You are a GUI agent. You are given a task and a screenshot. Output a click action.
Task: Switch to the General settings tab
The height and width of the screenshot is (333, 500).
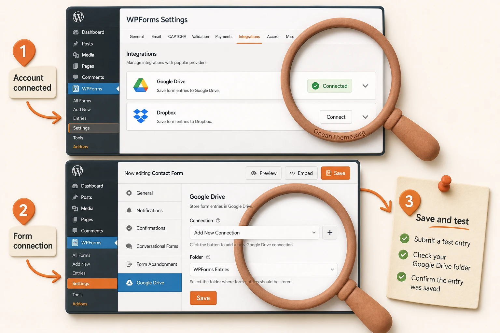pyautogui.click(x=137, y=36)
